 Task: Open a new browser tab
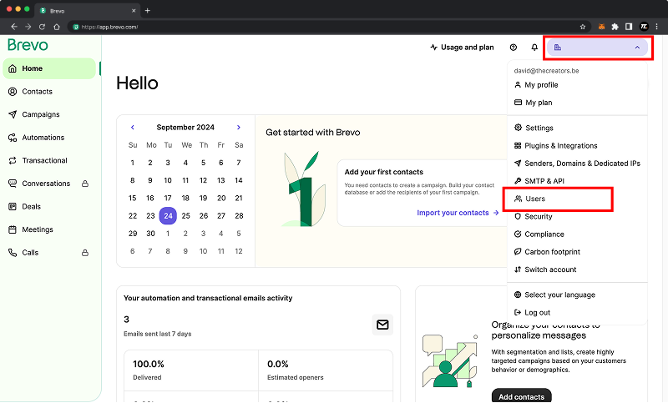click(x=148, y=11)
